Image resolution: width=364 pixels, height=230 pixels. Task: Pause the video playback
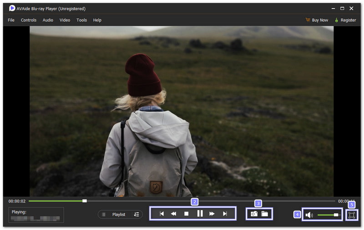[200, 214]
